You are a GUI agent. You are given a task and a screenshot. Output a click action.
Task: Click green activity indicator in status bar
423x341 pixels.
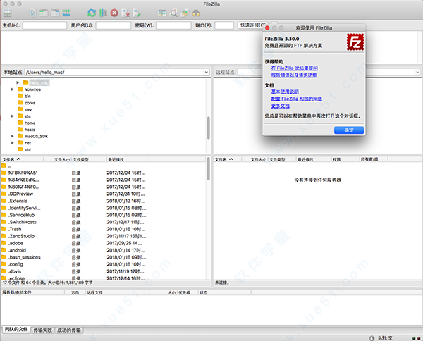[414, 338]
